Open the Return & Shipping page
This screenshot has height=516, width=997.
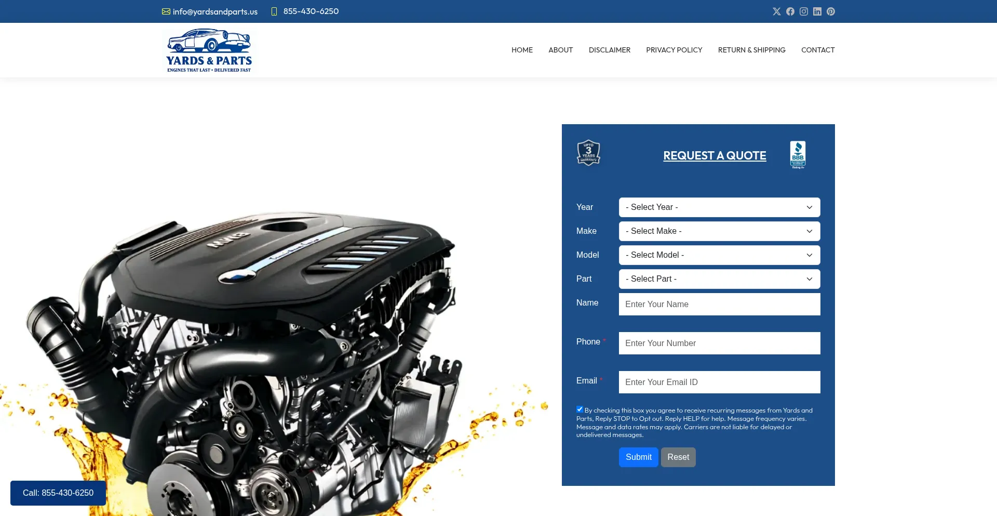751,50
